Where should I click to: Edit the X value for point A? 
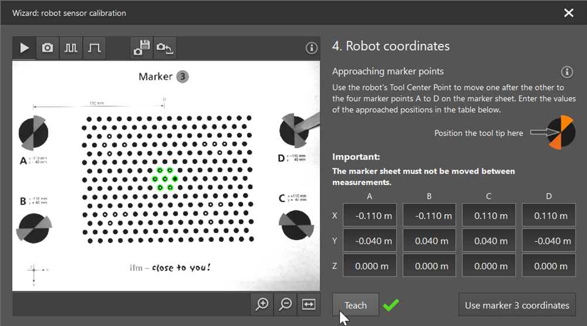370,216
